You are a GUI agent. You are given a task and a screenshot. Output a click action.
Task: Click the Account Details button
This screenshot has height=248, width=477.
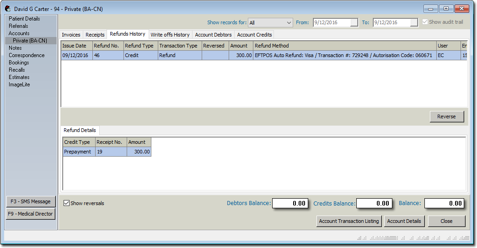[404, 221]
